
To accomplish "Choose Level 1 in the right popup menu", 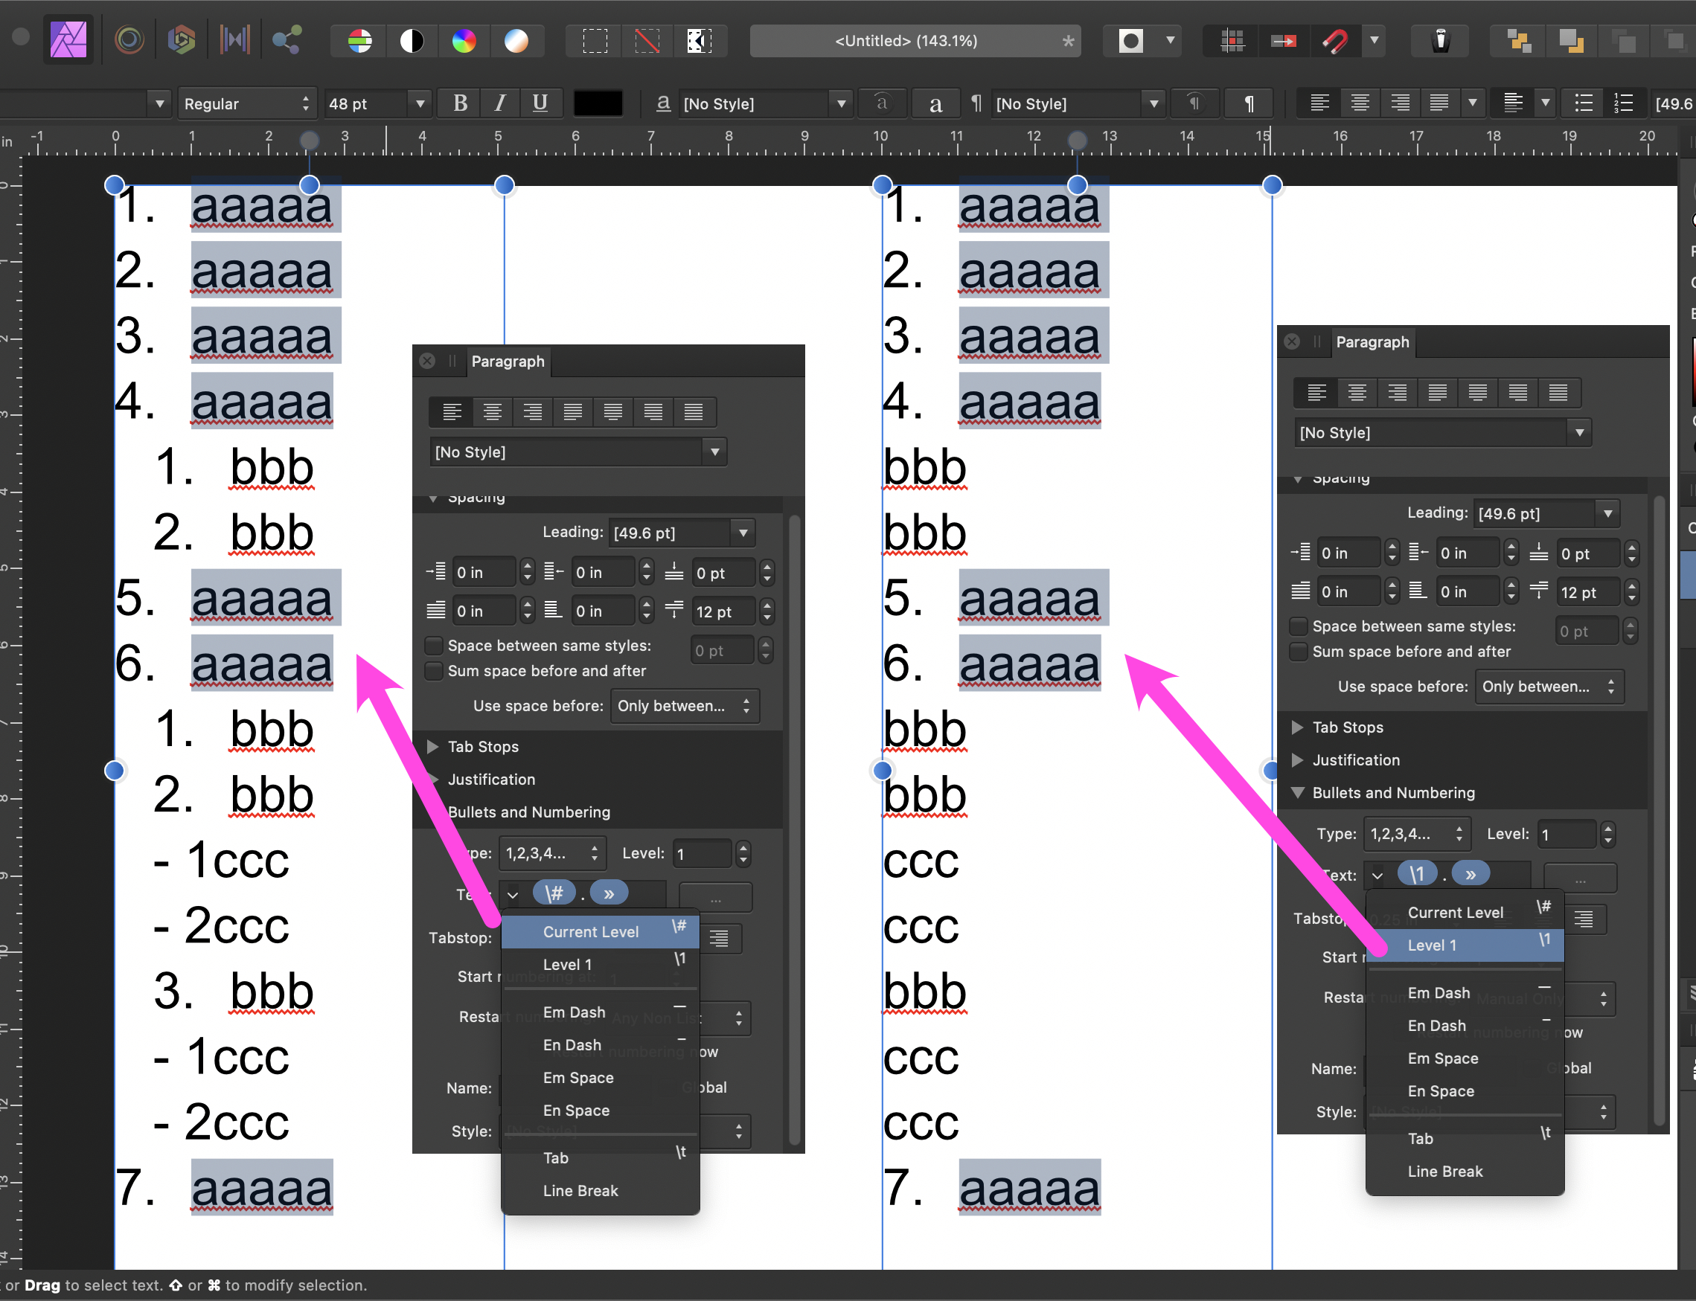I will tap(1465, 945).
